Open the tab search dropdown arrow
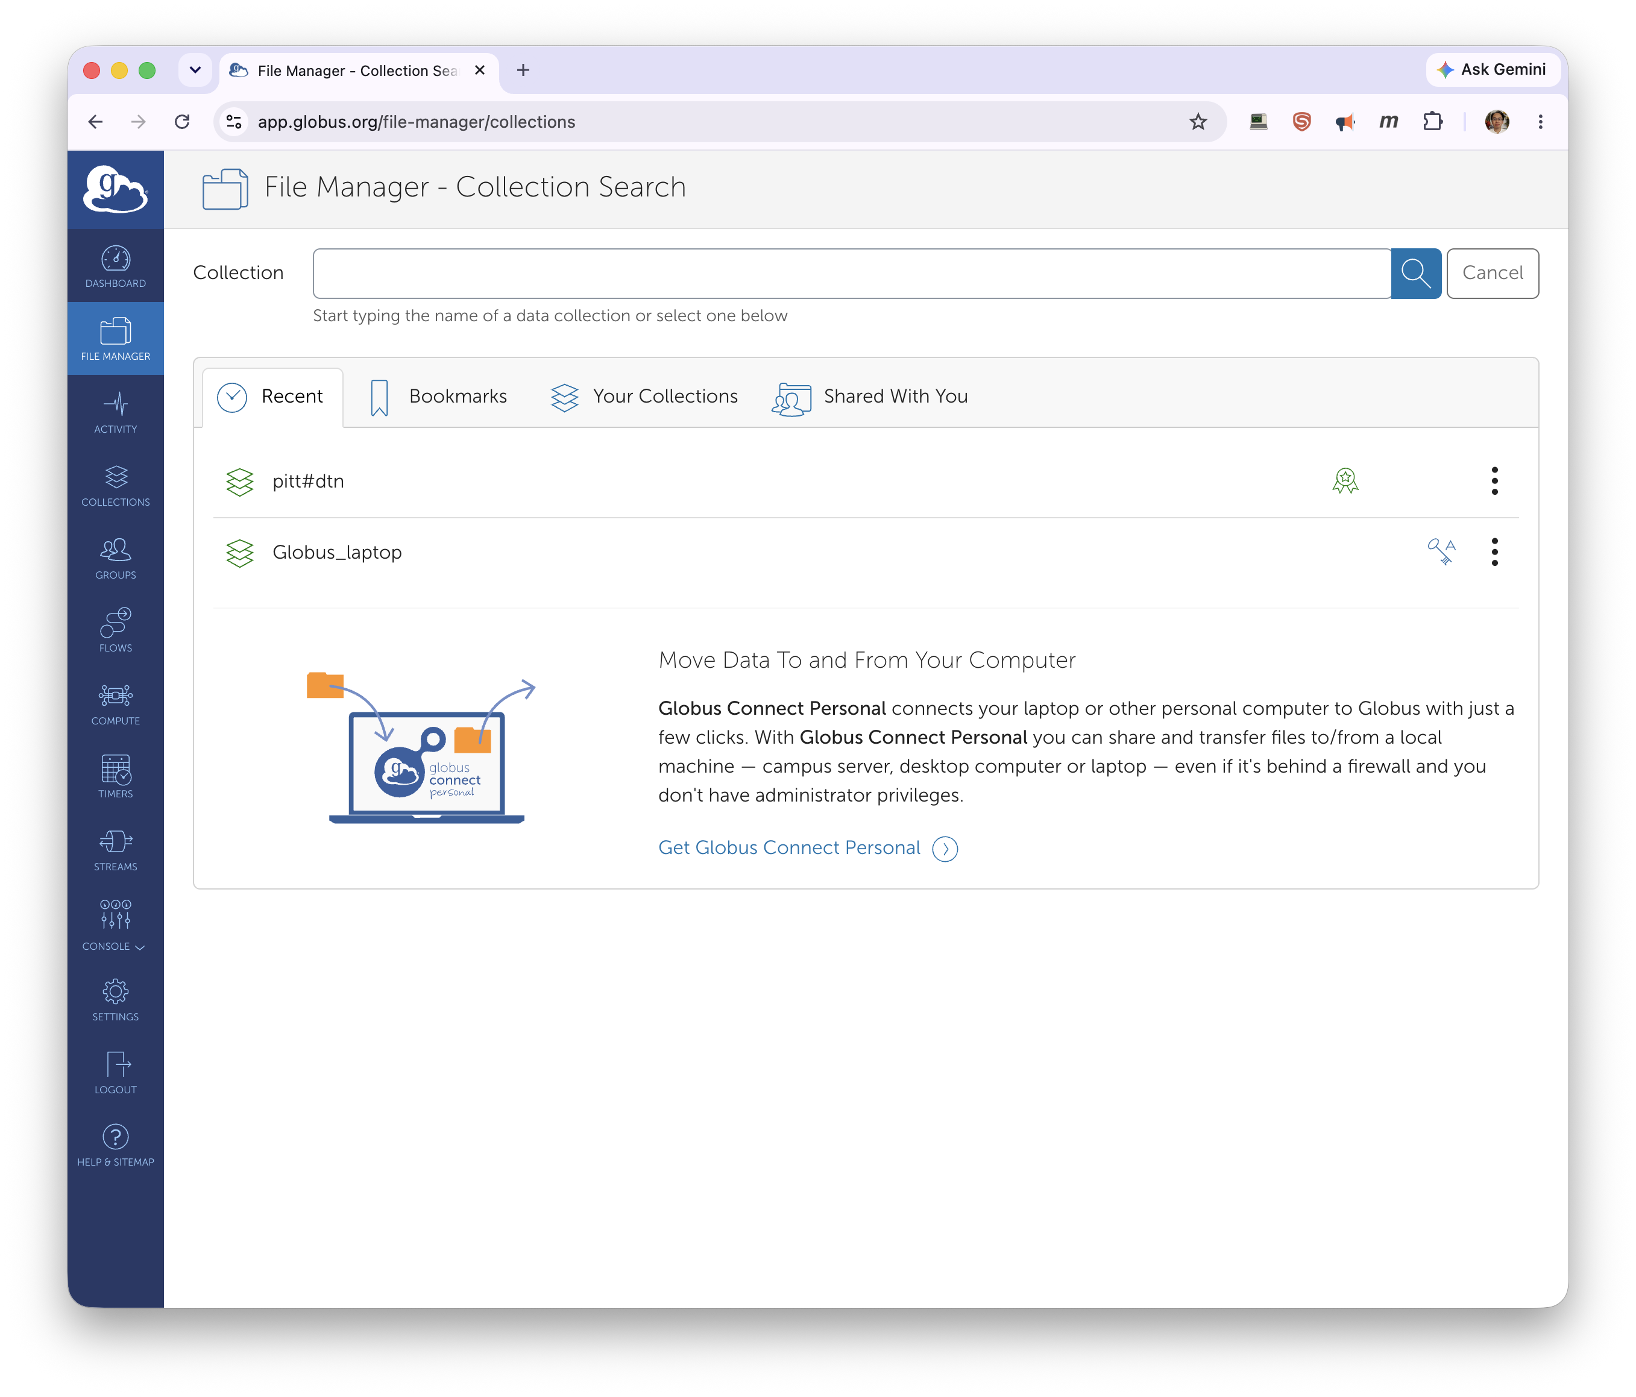1636x1397 pixels. 195,71
